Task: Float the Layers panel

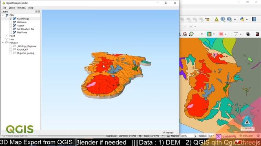Action: (36, 12)
